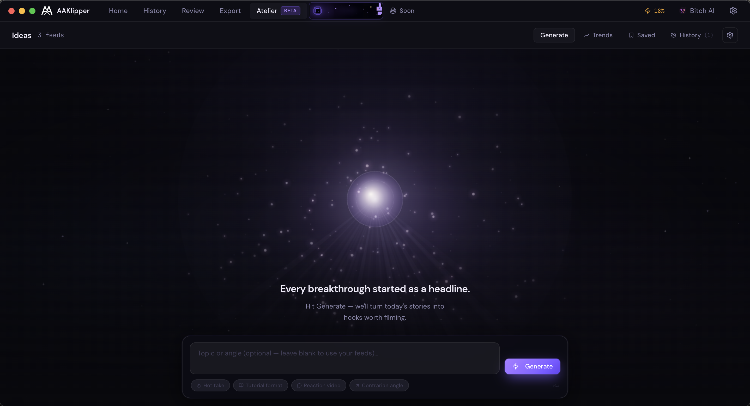
Task: Select the Hot take chip
Action: click(210, 385)
